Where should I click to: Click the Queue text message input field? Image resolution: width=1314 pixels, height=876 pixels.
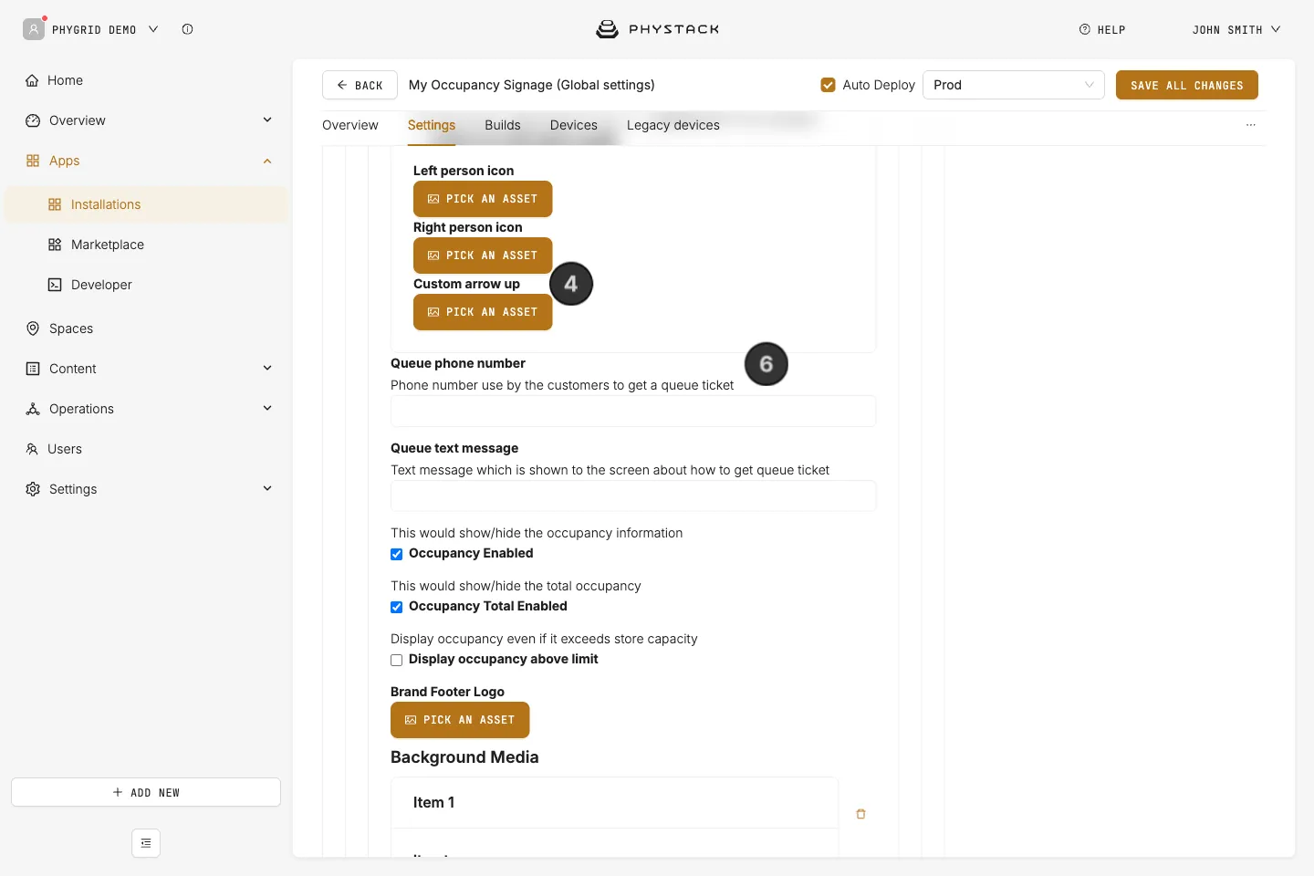(633, 496)
